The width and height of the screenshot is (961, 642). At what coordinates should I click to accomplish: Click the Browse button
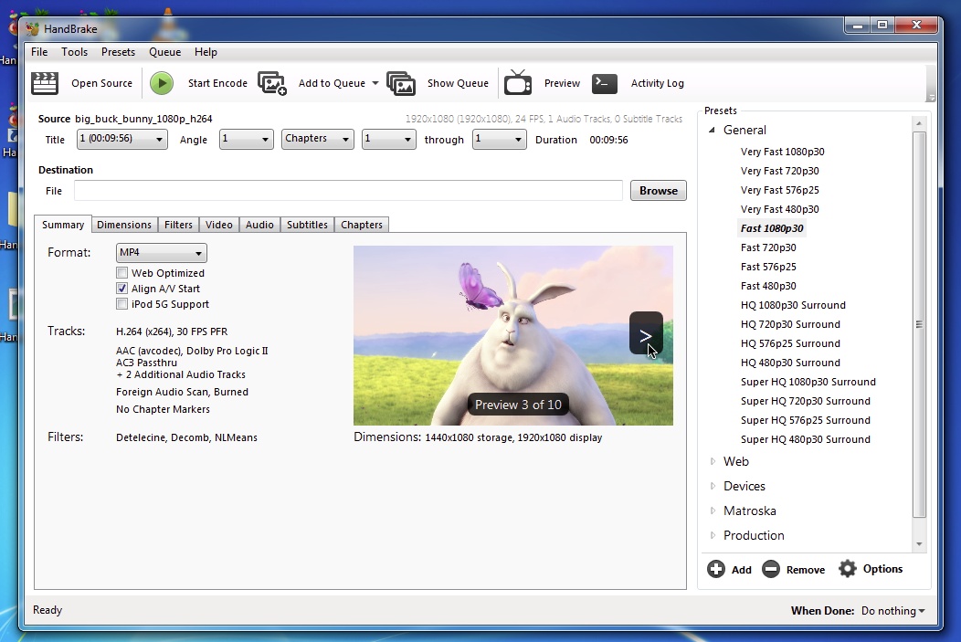point(659,191)
